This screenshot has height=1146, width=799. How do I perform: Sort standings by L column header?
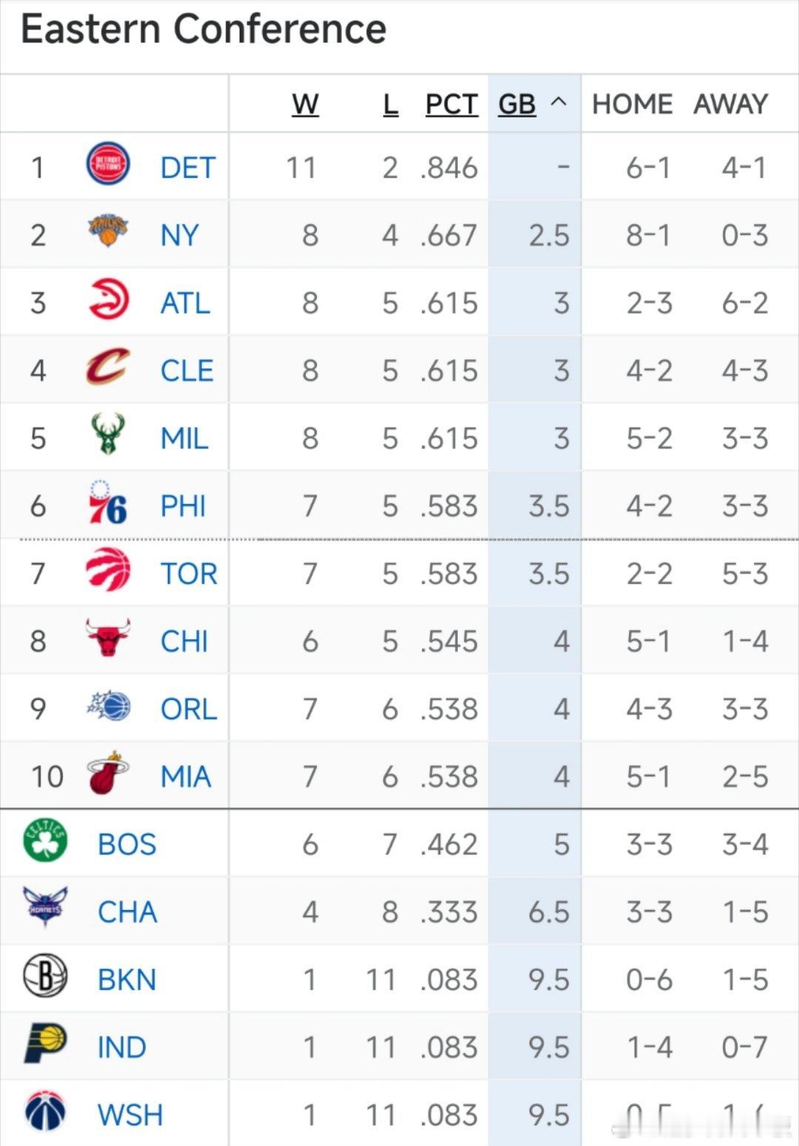tap(391, 104)
